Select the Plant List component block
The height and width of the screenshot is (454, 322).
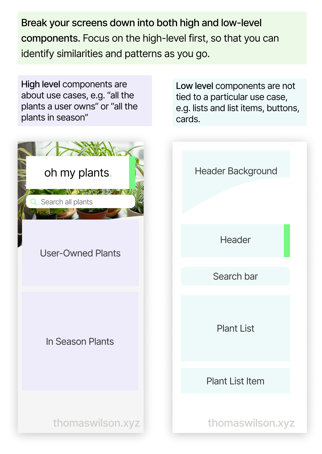click(235, 328)
